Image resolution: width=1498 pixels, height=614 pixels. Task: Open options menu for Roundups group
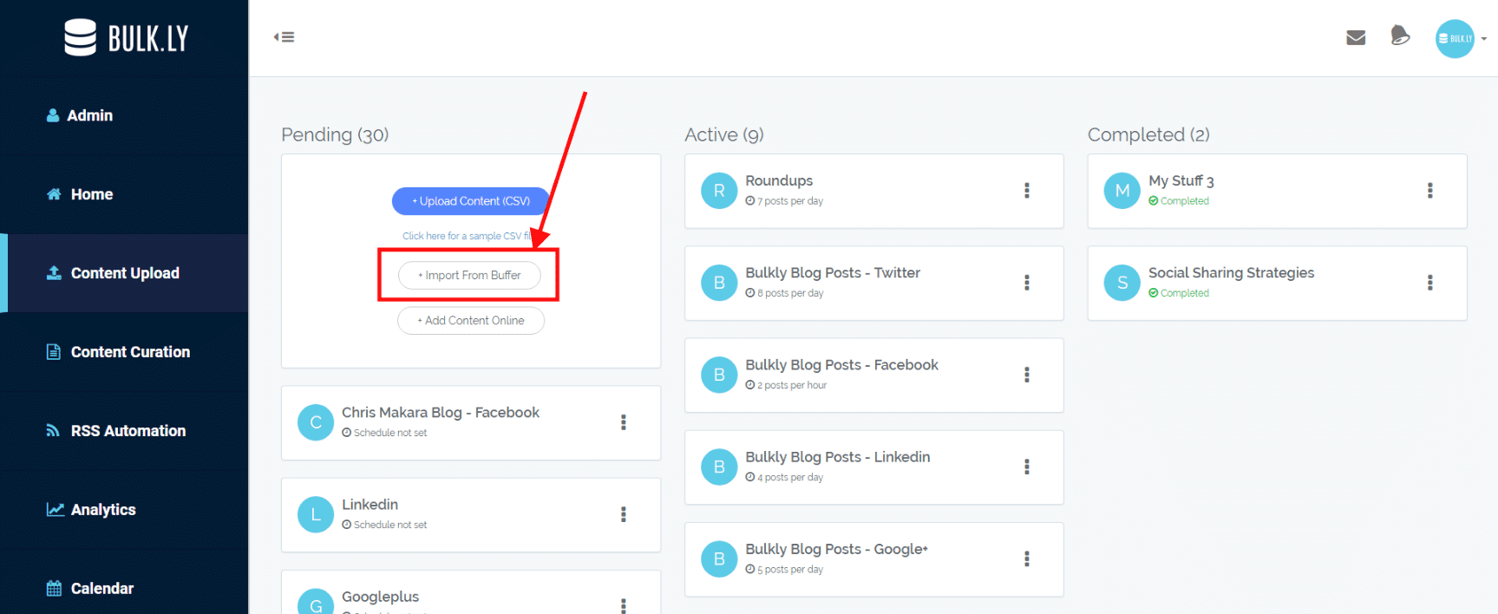tap(1026, 190)
